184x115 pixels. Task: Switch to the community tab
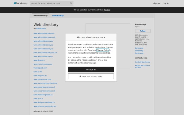pos(58,16)
